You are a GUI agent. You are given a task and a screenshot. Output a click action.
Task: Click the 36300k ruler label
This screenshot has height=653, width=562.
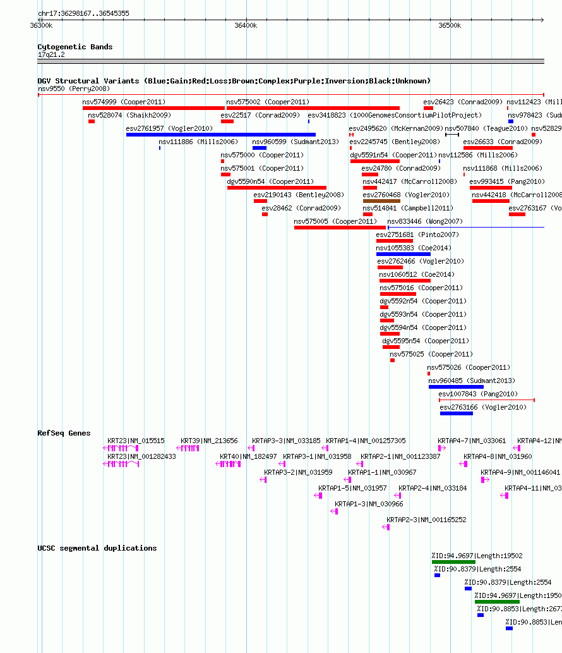(x=41, y=26)
